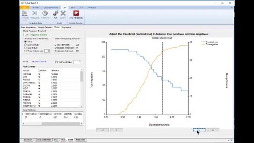The width and height of the screenshot is (254, 143).
Task: Open the bottom Global Datasheet tab
Action: (43, 140)
